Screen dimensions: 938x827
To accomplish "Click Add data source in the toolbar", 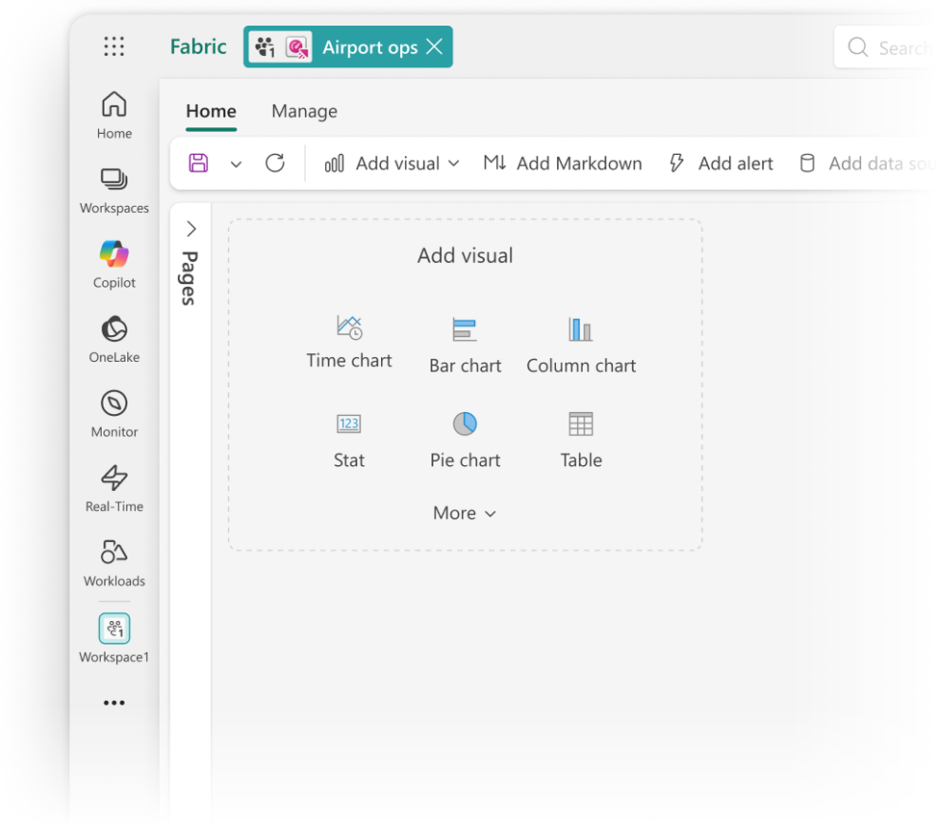I will click(866, 164).
